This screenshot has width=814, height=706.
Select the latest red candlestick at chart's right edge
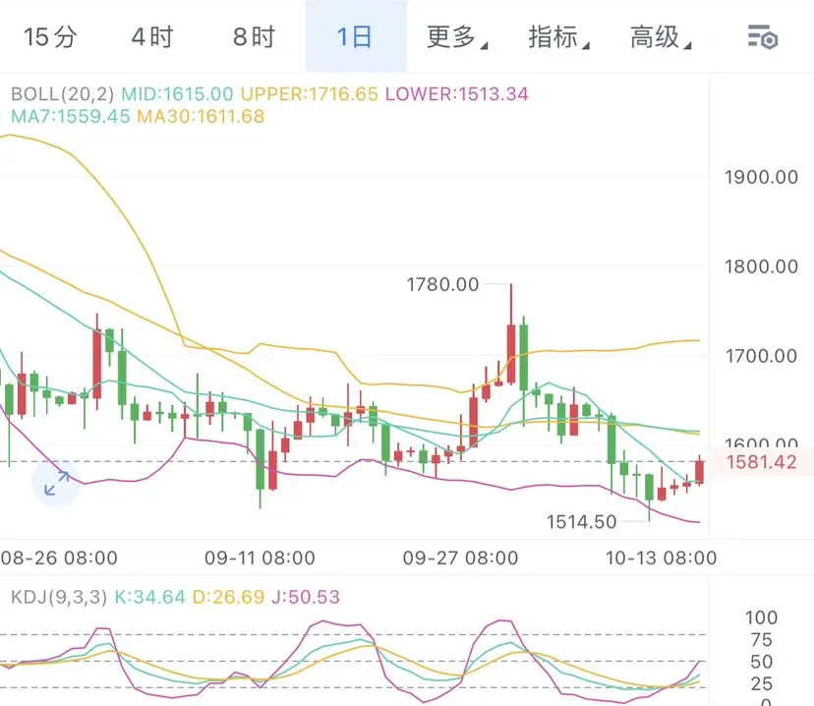[699, 470]
